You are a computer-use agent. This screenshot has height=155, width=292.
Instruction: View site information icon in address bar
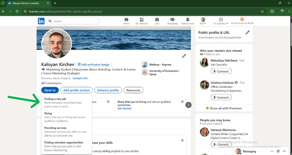[25, 12]
